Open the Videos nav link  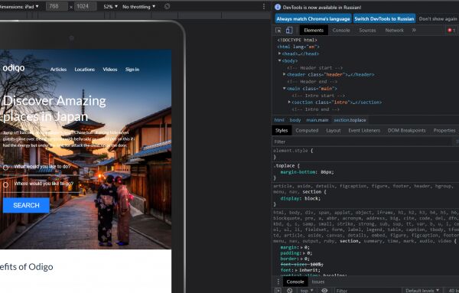click(109, 70)
